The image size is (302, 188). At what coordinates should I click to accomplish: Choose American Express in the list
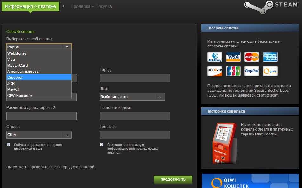pyautogui.click(x=39, y=71)
